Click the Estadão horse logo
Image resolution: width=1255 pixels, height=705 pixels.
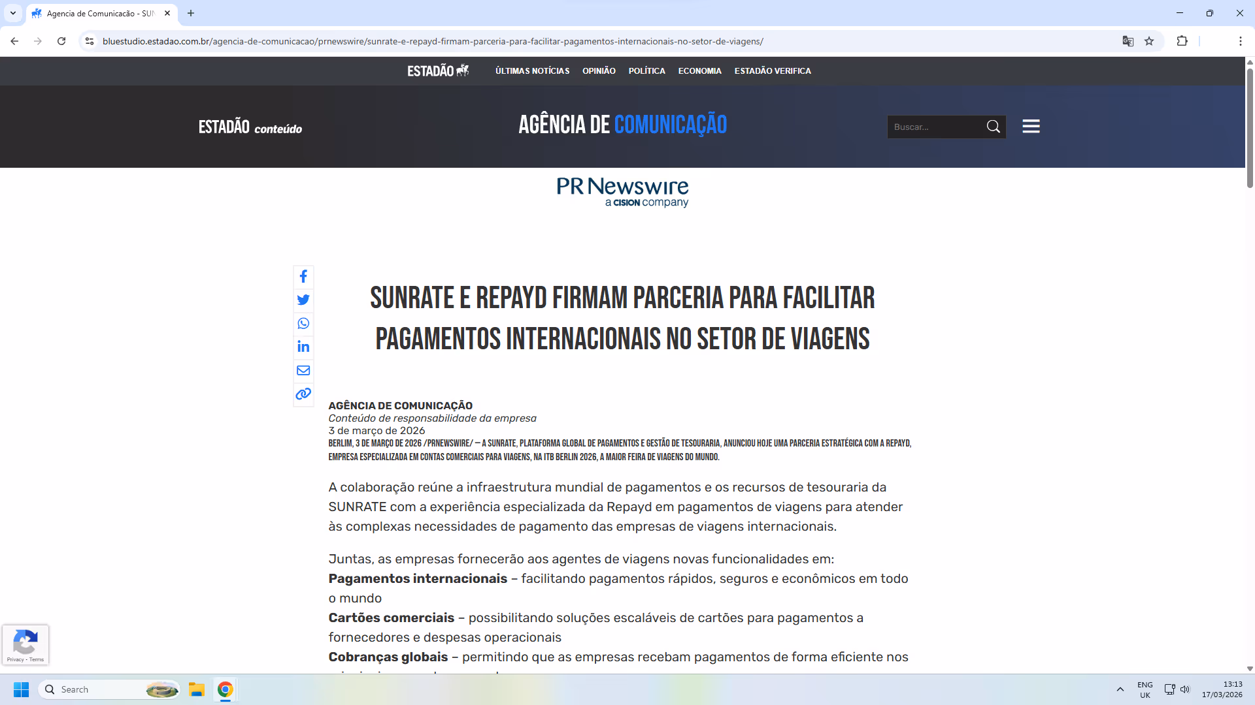click(x=438, y=70)
